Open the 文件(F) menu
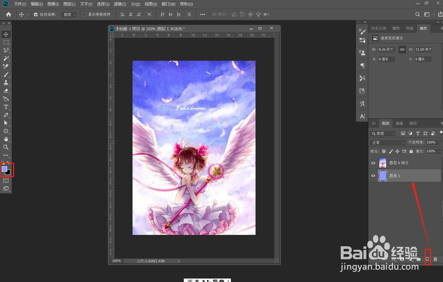The image size is (443, 282). point(20,4)
